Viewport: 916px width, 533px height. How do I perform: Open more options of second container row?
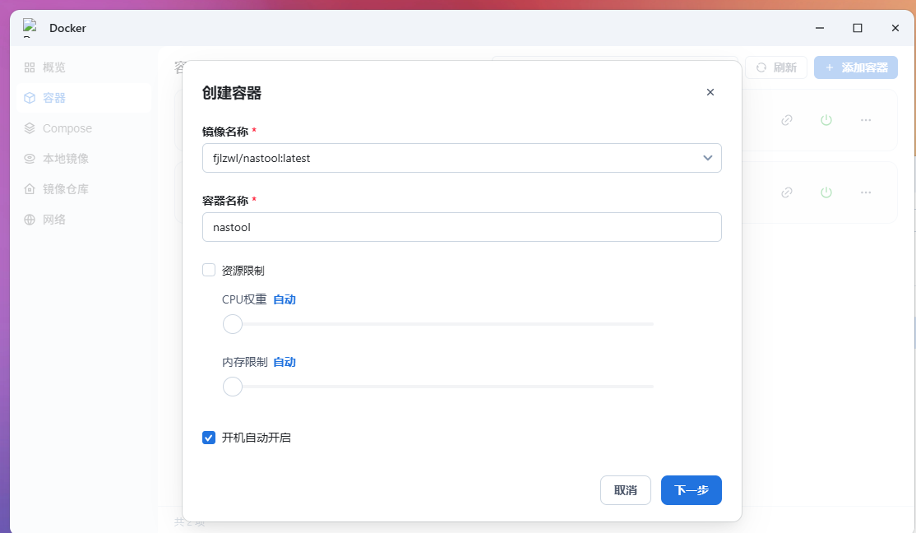pyautogui.click(x=866, y=192)
